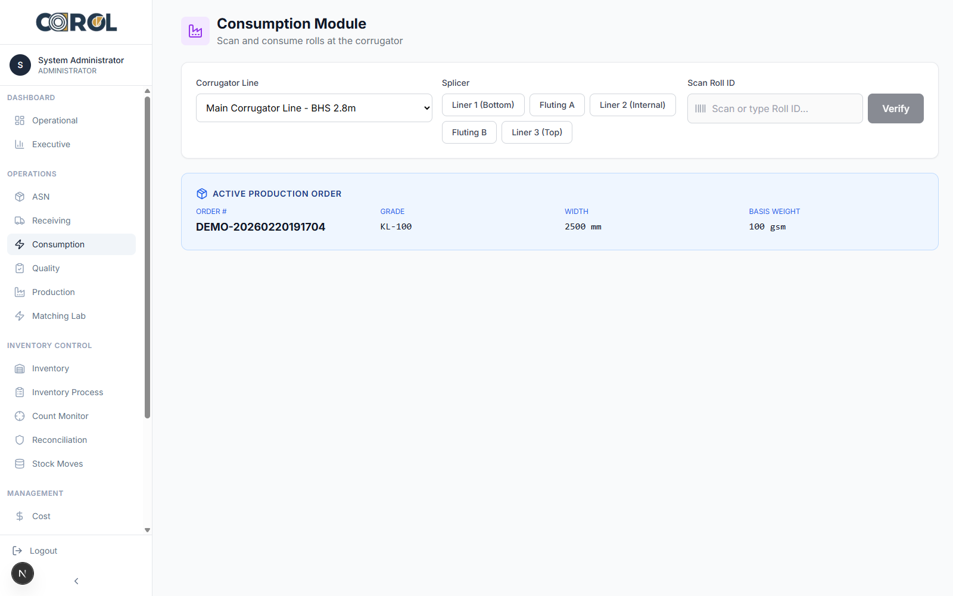Viewport: 953px width, 596px height.
Task: Switch to the Executive dashboard
Action: click(x=51, y=144)
